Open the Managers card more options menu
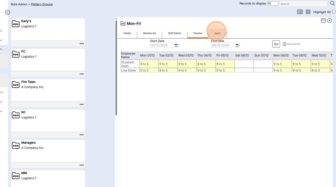This screenshot has height=187, width=336. point(82,165)
